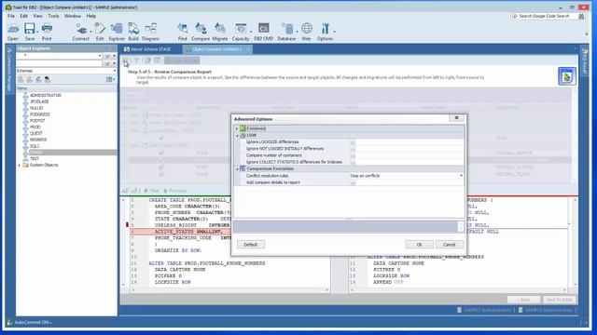Toggle Ignore COLLECT STATISTICS differences checkbox

[353, 162]
